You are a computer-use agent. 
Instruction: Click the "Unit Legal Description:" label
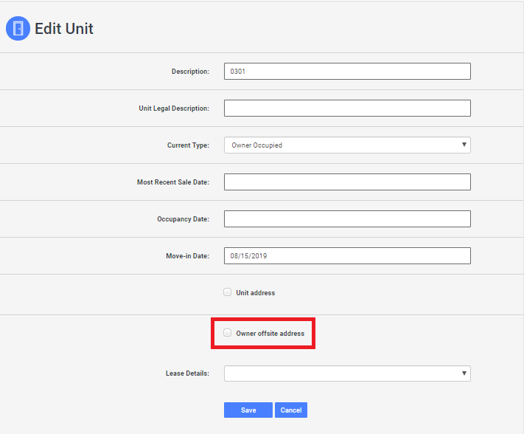point(174,108)
